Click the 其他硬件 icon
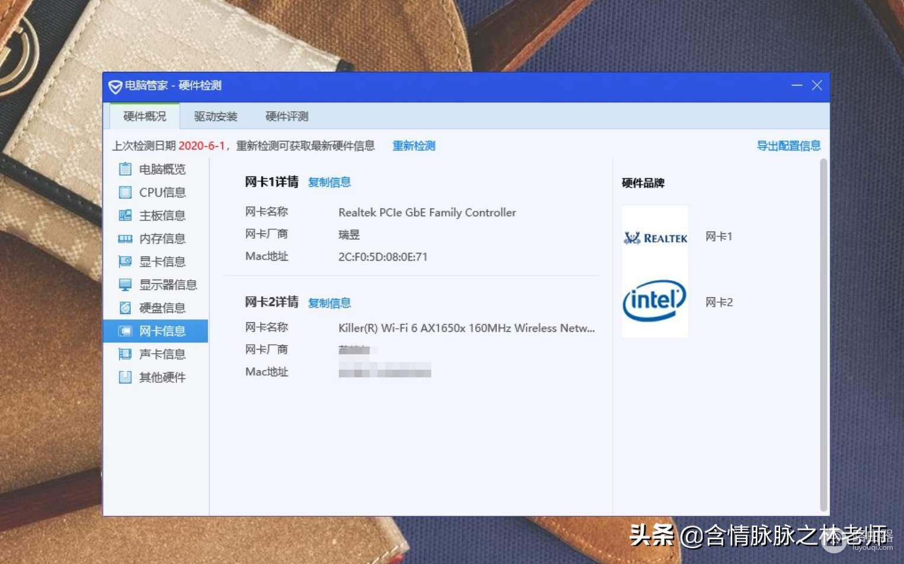The height and width of the screenshot is (564, 904). (x=125, y=377)
